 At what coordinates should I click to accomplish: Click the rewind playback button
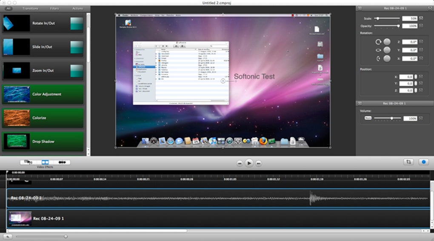point(240,163)
